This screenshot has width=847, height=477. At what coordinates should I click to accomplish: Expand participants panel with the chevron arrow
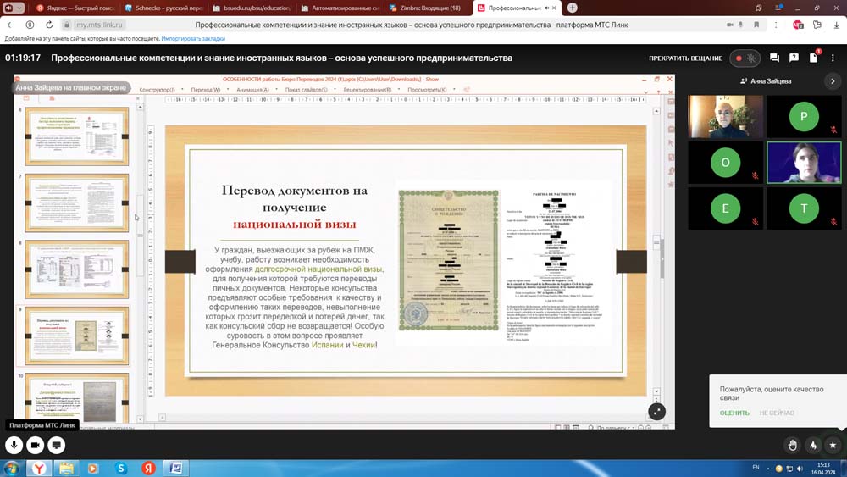tap(833, 81)
